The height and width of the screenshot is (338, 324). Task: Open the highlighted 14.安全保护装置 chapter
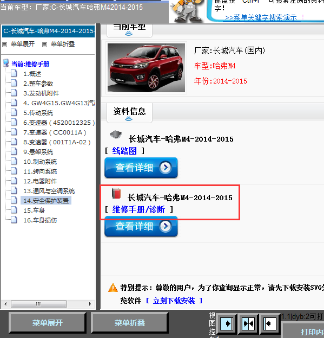point(46,201)
